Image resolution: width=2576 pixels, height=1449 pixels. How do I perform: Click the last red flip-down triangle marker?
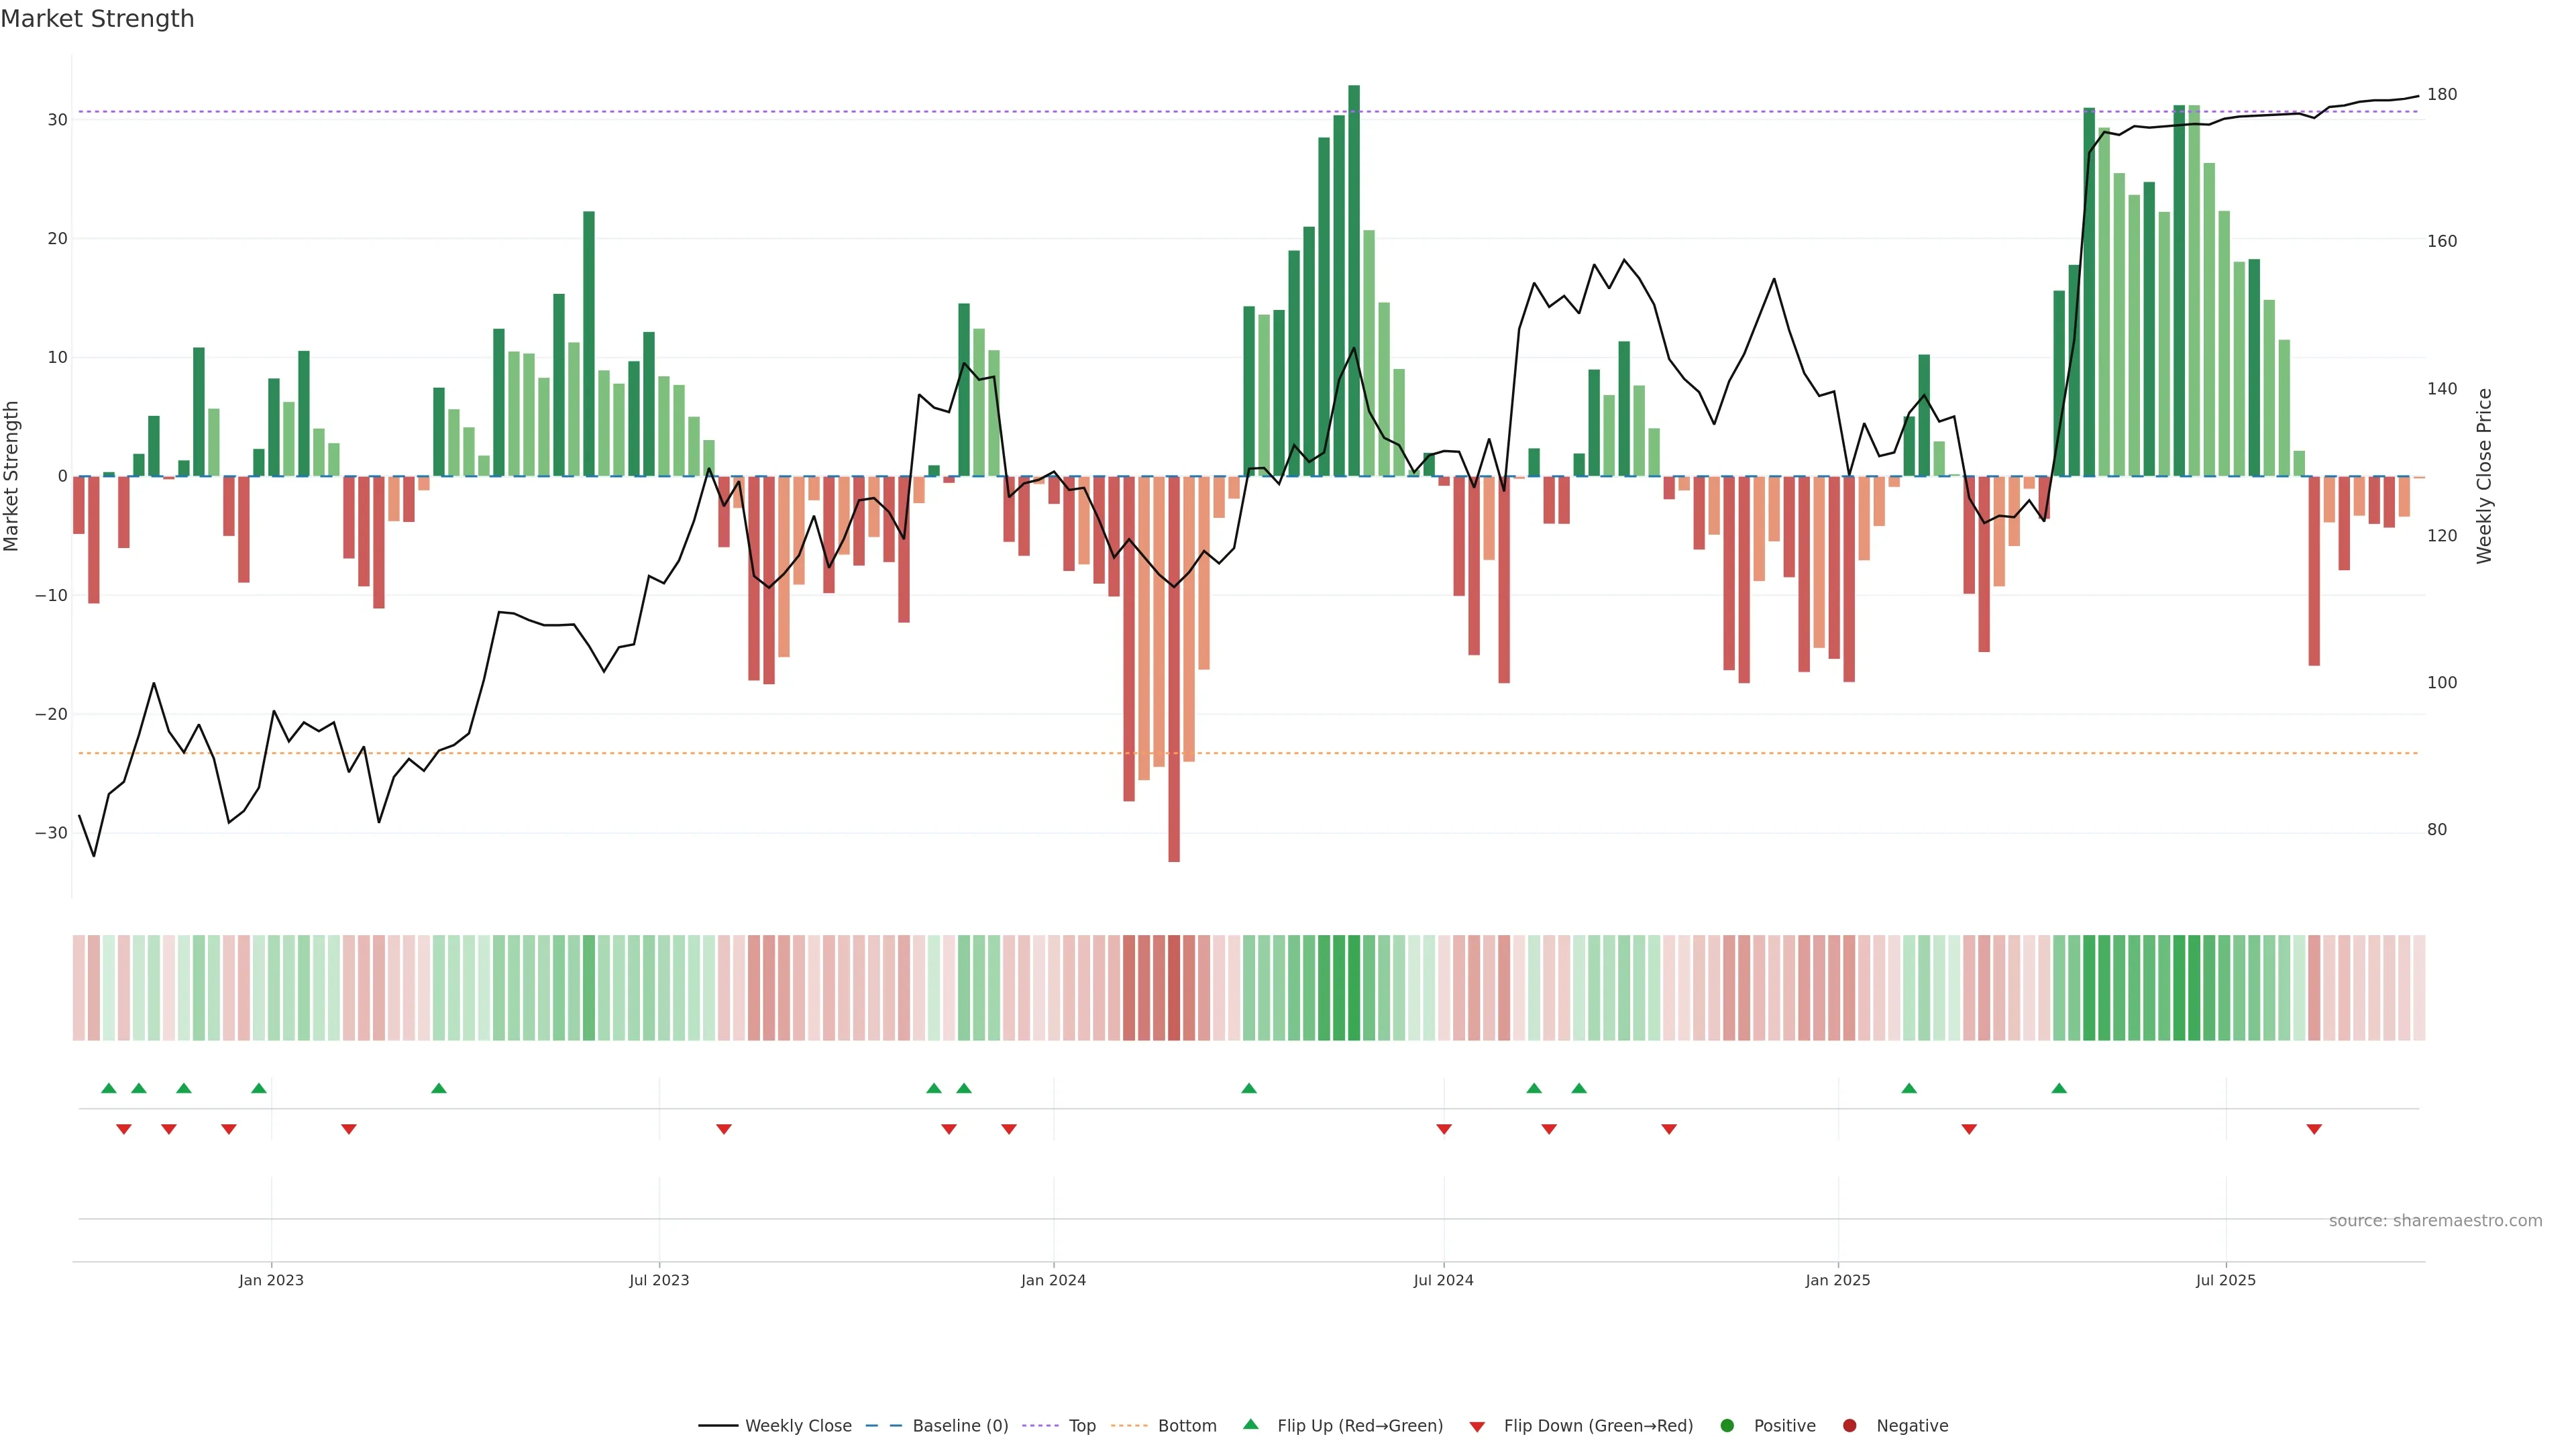(2314, 1129)
